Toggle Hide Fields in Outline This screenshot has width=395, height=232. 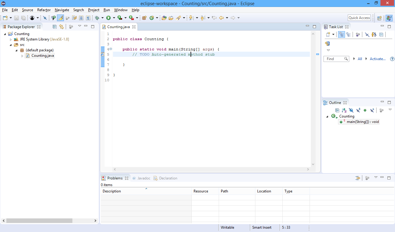pyautogui.click(x=351, y=110)
